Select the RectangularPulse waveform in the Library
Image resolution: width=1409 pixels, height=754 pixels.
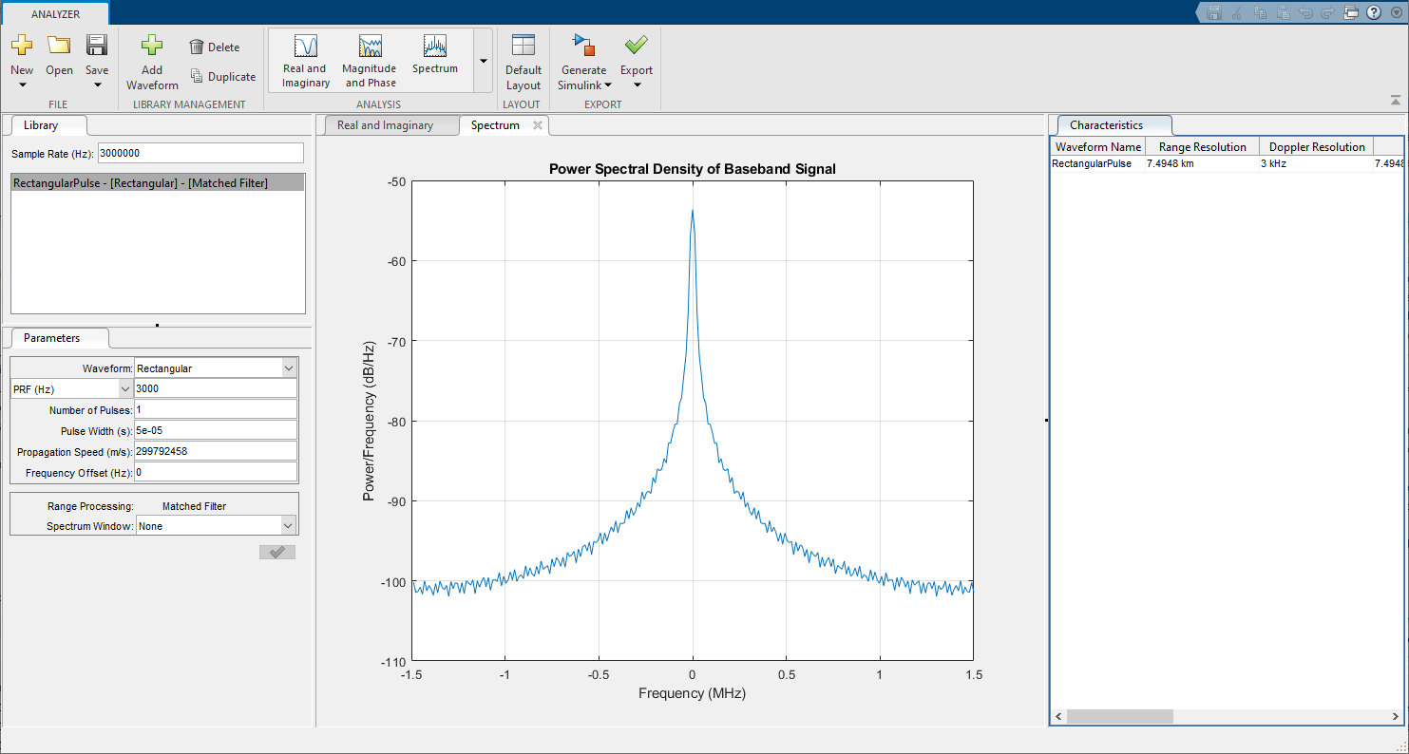pyautogui.click(x=158, y=181)
